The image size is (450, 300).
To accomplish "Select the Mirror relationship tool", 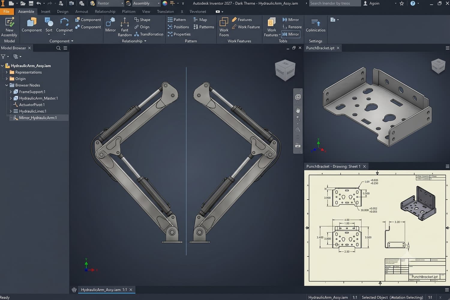I will pos(110,25).
